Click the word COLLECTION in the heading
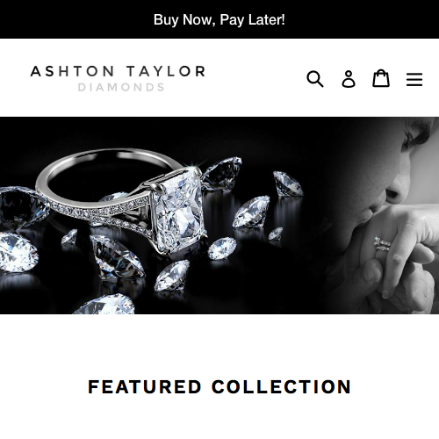Screen dimensions: 439x439 pos(281,386)
